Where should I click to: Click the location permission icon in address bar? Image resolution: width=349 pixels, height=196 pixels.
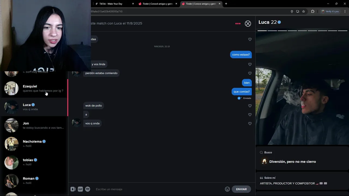[292, 11]
